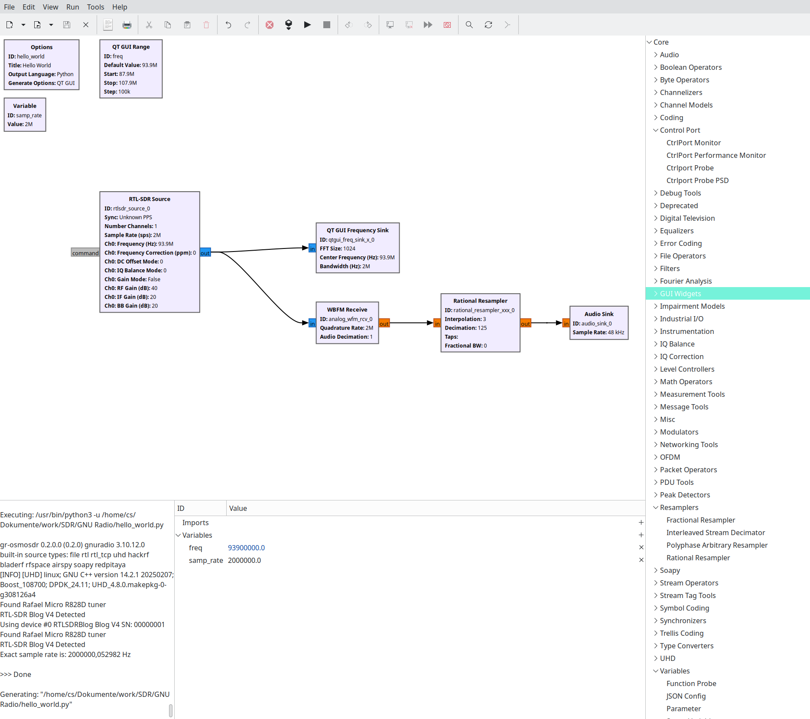Select the RTL-SDR Source block

[150, 252]
